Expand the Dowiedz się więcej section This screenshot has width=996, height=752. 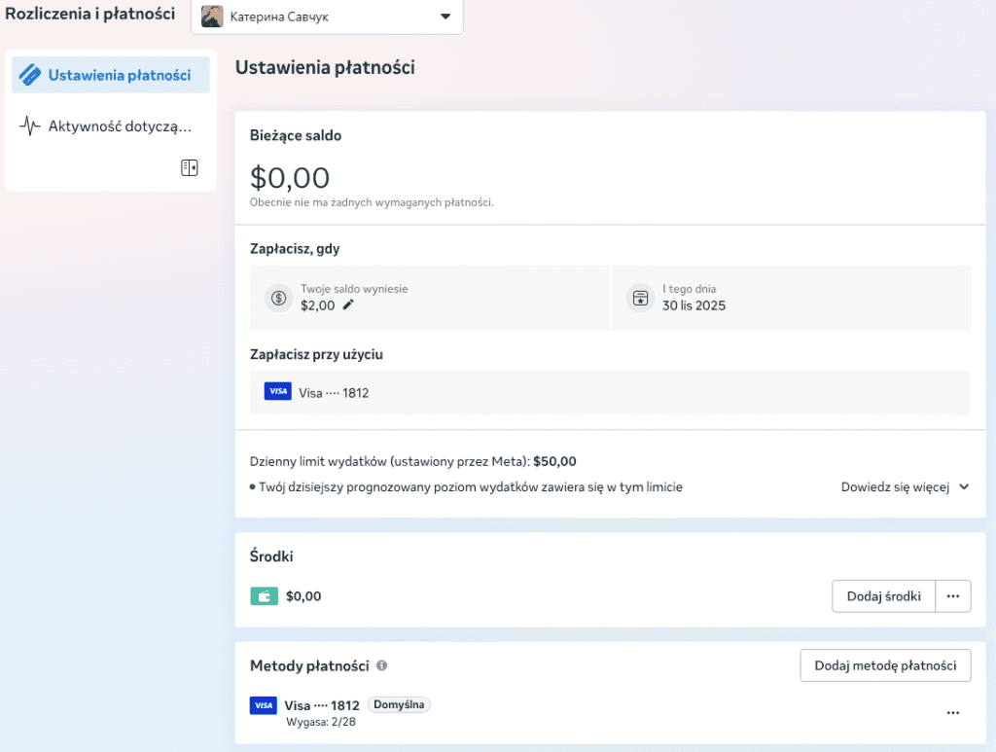905,487
